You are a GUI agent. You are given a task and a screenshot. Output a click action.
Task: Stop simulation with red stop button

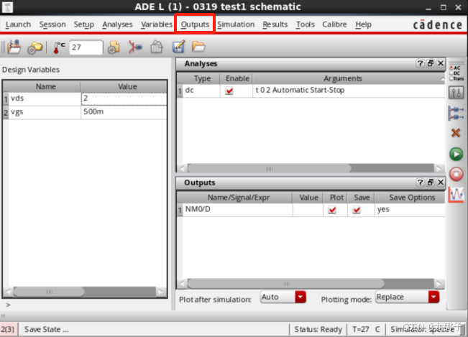(x=456, y=174)
